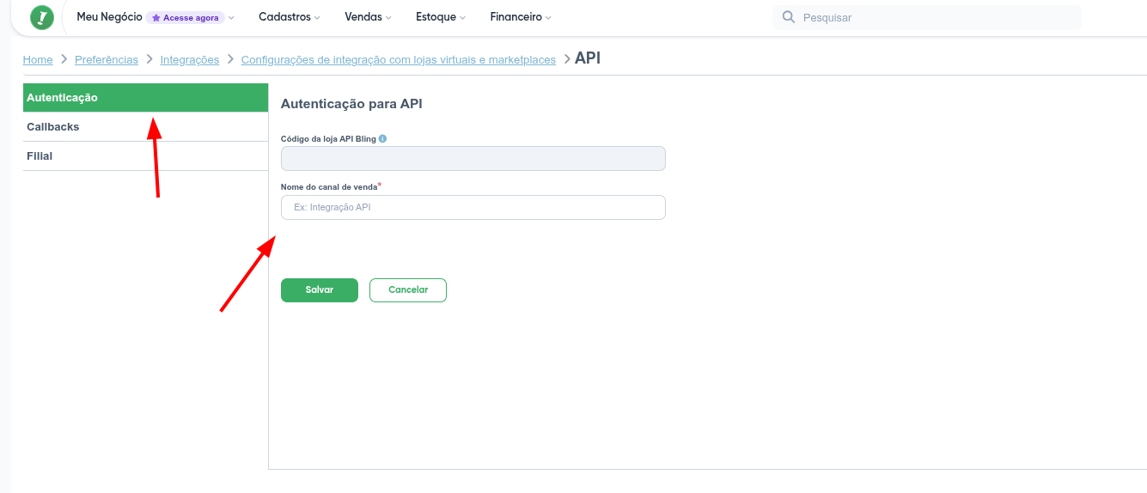Click into the Pesquisar search box
1147x493 pixels.
click(x=937, y=17)
